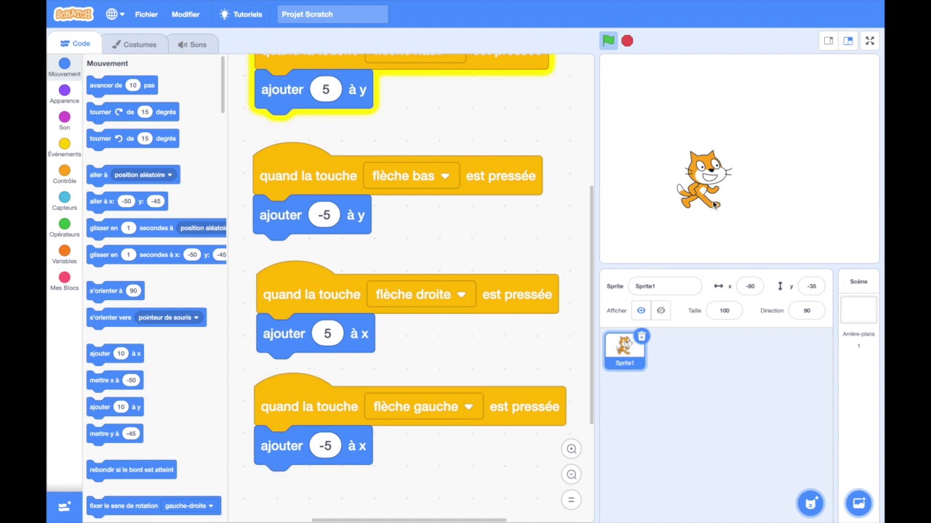Switch to the Costumes tab
The height and width of the screenshot is (523, 931).
tap(134, 44)
